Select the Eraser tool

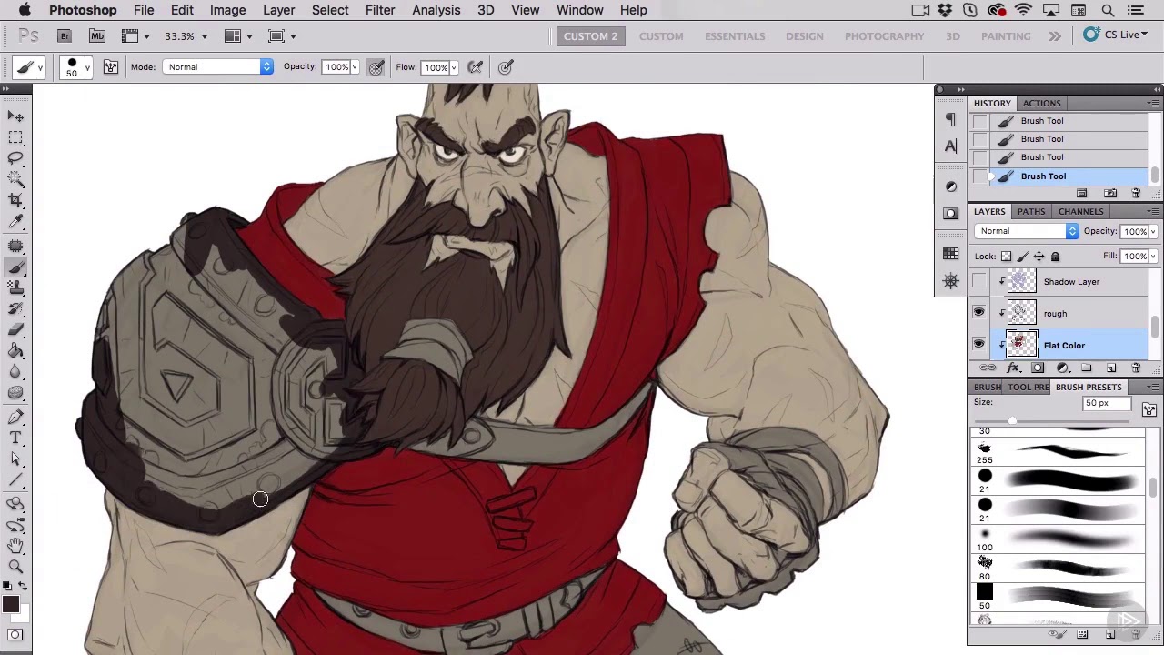click(x=15, y=329)
